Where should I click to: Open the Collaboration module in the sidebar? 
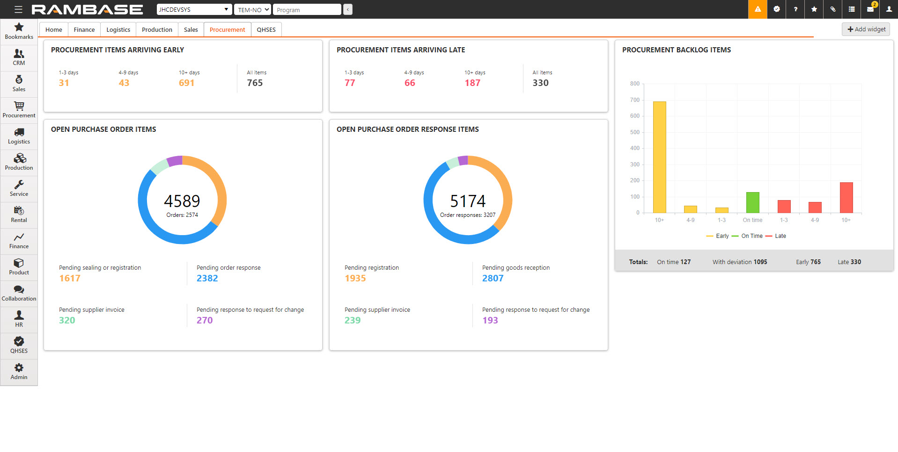point(19,294)
